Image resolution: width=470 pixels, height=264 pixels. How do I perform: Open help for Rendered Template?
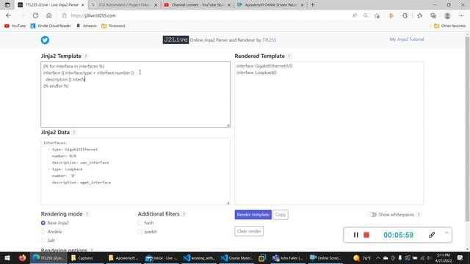tap(289, 56)
